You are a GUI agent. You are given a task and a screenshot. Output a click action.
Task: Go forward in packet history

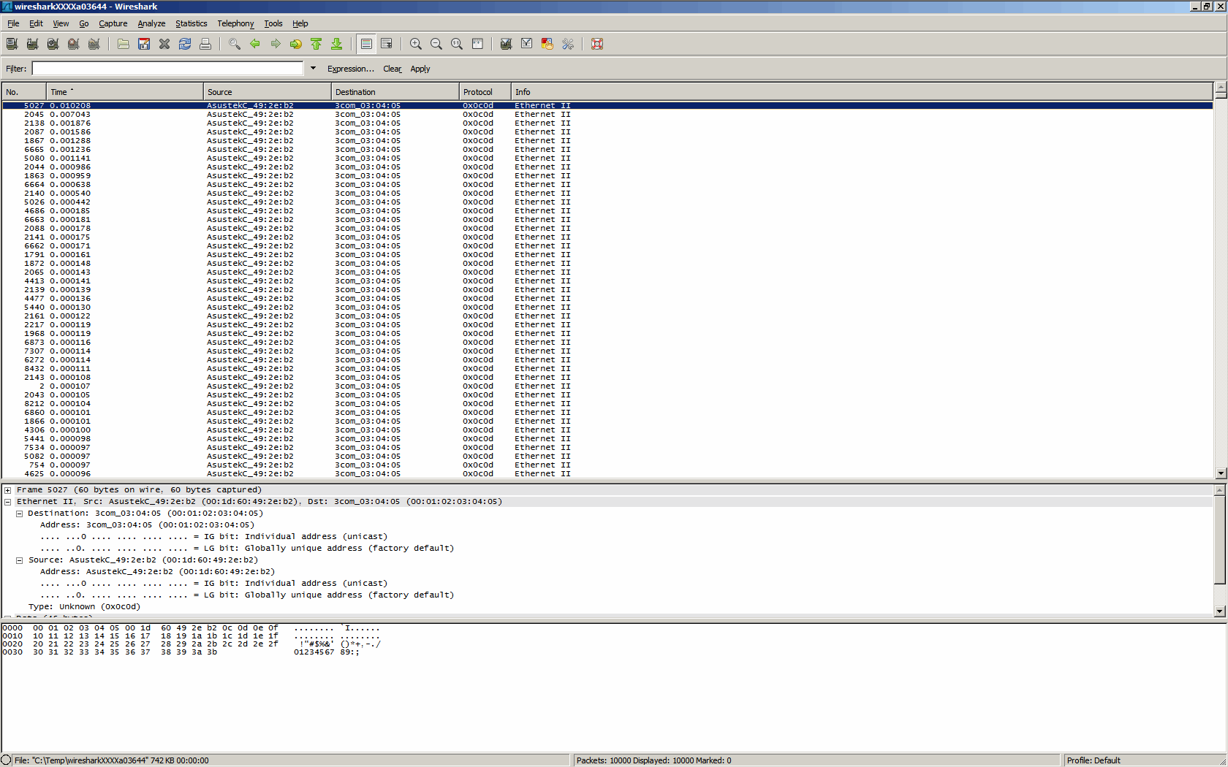click(276, 44)
